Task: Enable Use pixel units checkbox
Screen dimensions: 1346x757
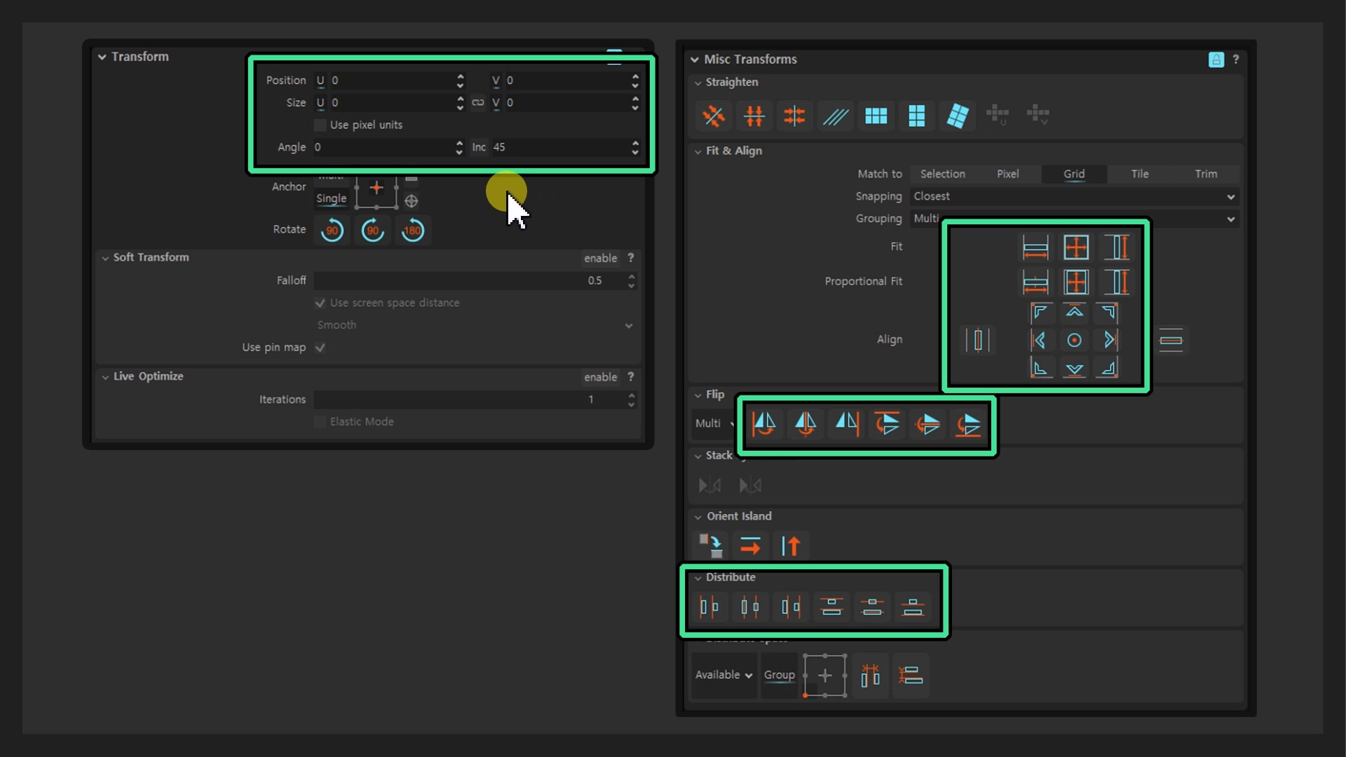Action: pos(320,125)
